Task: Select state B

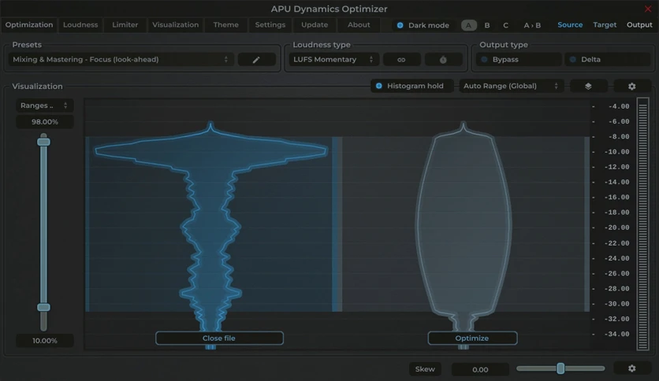Action: pyautogui.click(x=487, y=25)
